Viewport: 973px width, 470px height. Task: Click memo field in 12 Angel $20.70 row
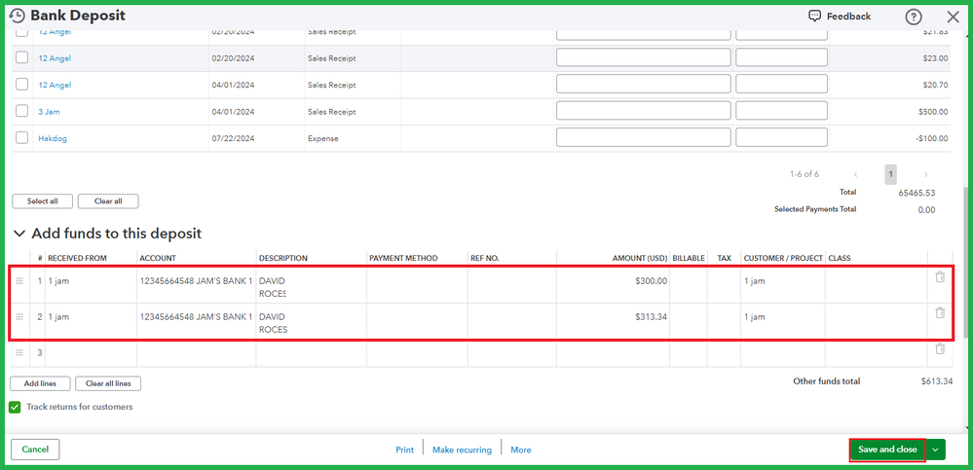pyautogui.click(x=644, y=84)
